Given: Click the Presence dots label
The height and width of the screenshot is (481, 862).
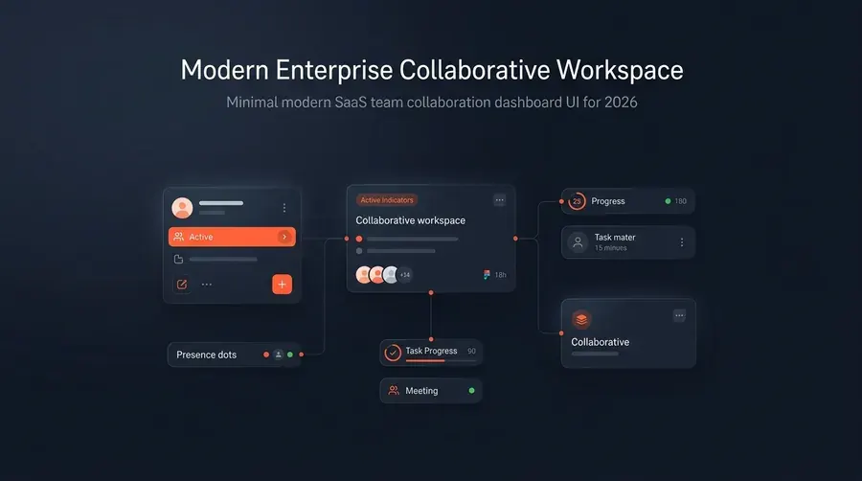Looking at the screenshot, I should click(x=206, y=355).
